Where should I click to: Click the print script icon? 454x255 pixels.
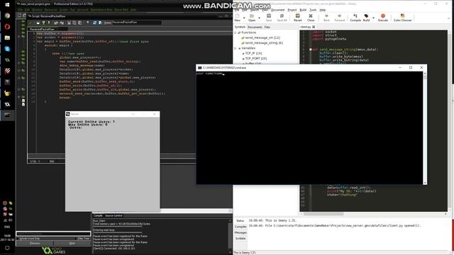click(49, 23)
